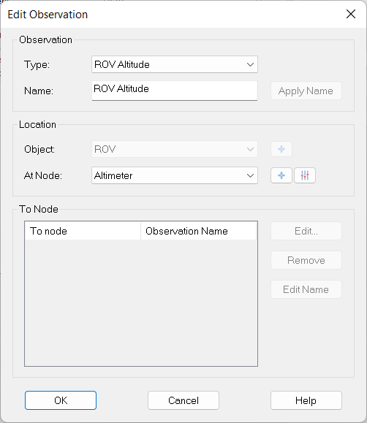Viewport: 367px width, 423px height.
Task: Close the Edit Observation dialog
Action: 350,14
